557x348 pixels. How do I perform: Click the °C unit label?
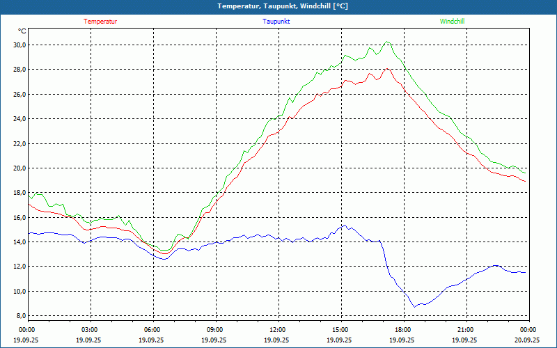(x=22, y=31)
